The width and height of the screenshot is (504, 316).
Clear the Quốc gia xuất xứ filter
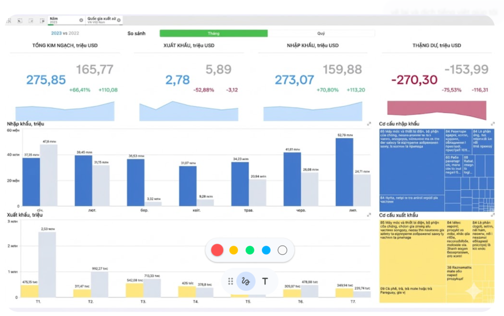(x=119, y=20)
